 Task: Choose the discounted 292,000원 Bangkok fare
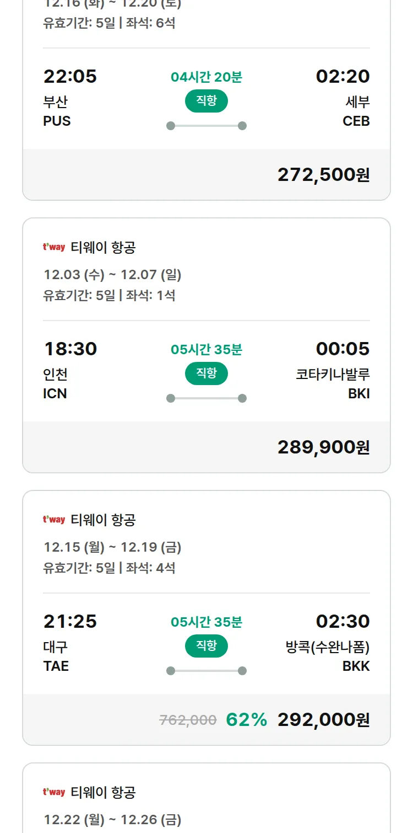tap(323, 719)
